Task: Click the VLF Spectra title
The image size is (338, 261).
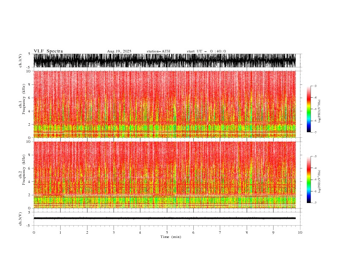Action: pyautogui.click(x=48, y=51)
